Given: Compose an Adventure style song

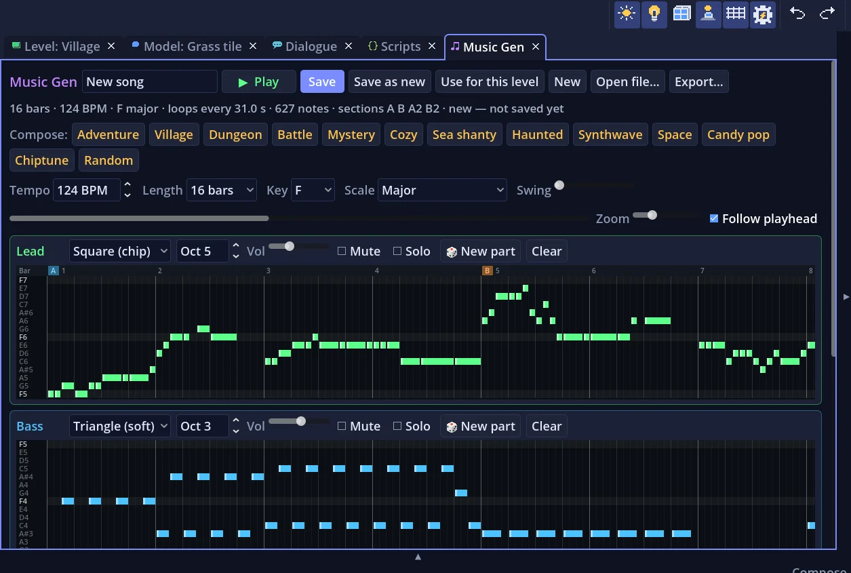Looking at the screenshot, I should click(108, 134).
